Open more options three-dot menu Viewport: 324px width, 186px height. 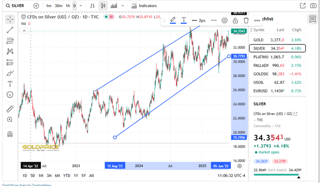coord(257,20)
